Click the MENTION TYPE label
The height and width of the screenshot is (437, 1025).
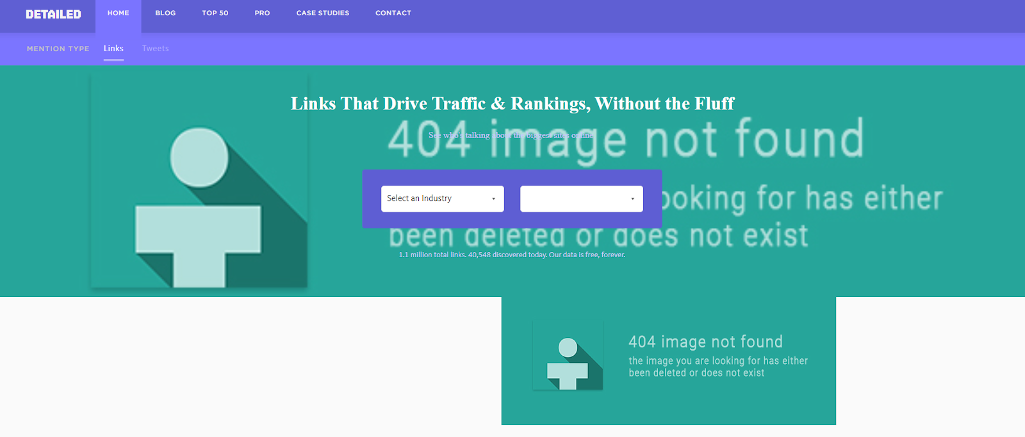[58, 49]
